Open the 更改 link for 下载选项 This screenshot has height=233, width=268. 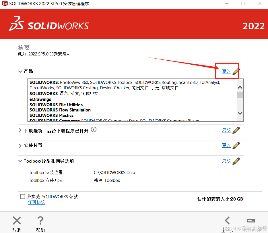point(226,130)
